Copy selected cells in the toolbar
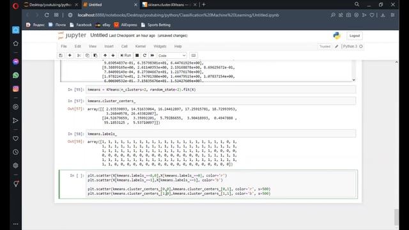This screenshot has width=409, height=230. (87, 56)
